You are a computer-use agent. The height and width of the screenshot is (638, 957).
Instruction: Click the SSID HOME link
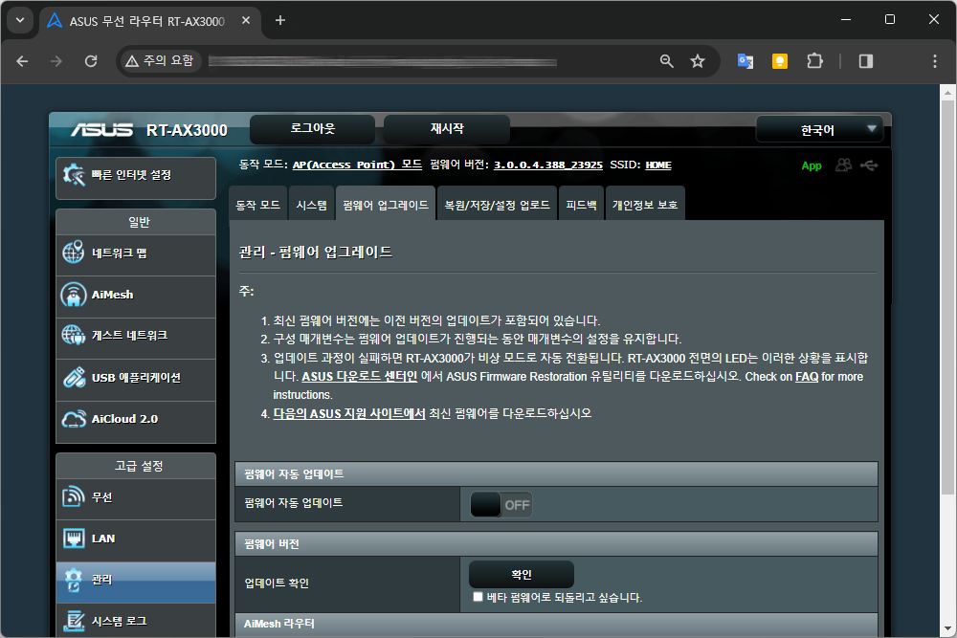pyautogui.click(x=658, y=165)
